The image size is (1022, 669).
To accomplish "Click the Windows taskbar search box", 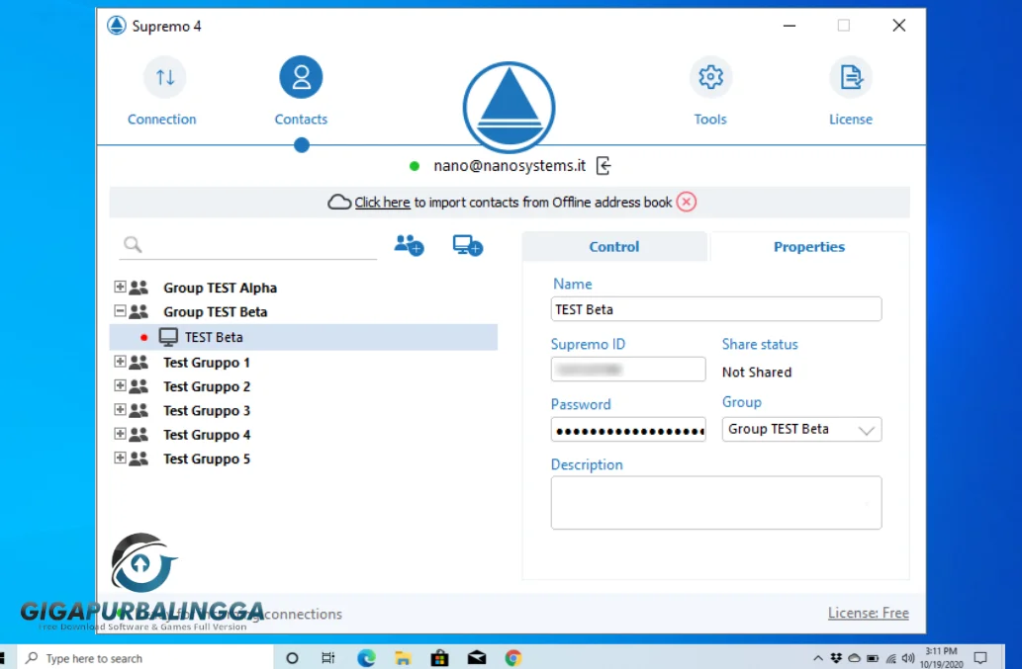I will click(x=144, y=658).
